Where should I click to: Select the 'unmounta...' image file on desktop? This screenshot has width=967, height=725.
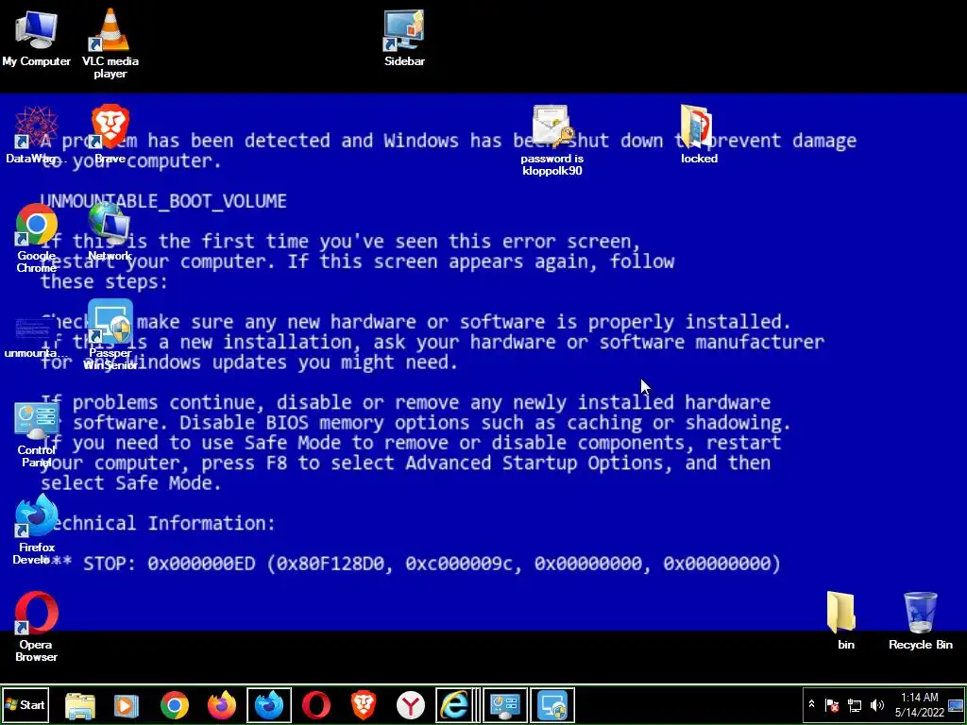pos(37,336)
